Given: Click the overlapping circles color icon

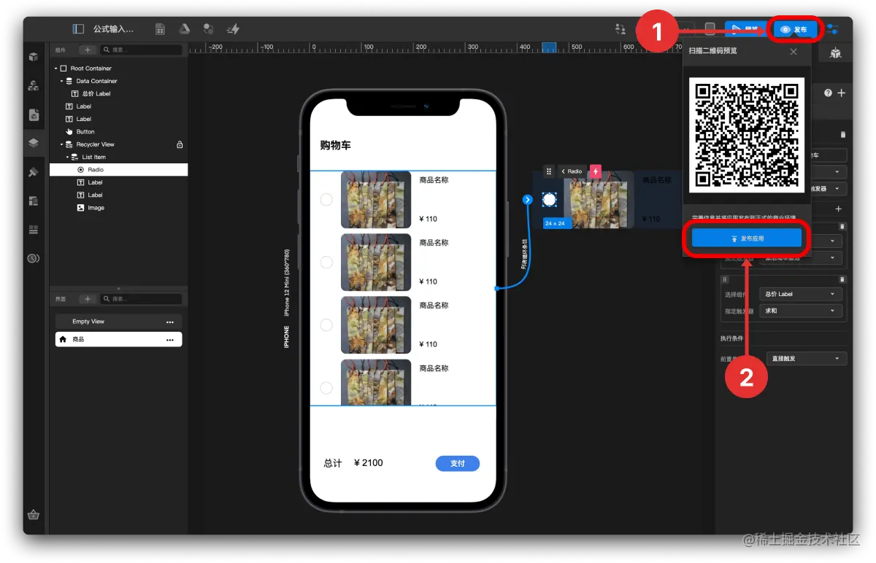Looking at the screenshot, I should pyautogui.click(x=209, y=29).
